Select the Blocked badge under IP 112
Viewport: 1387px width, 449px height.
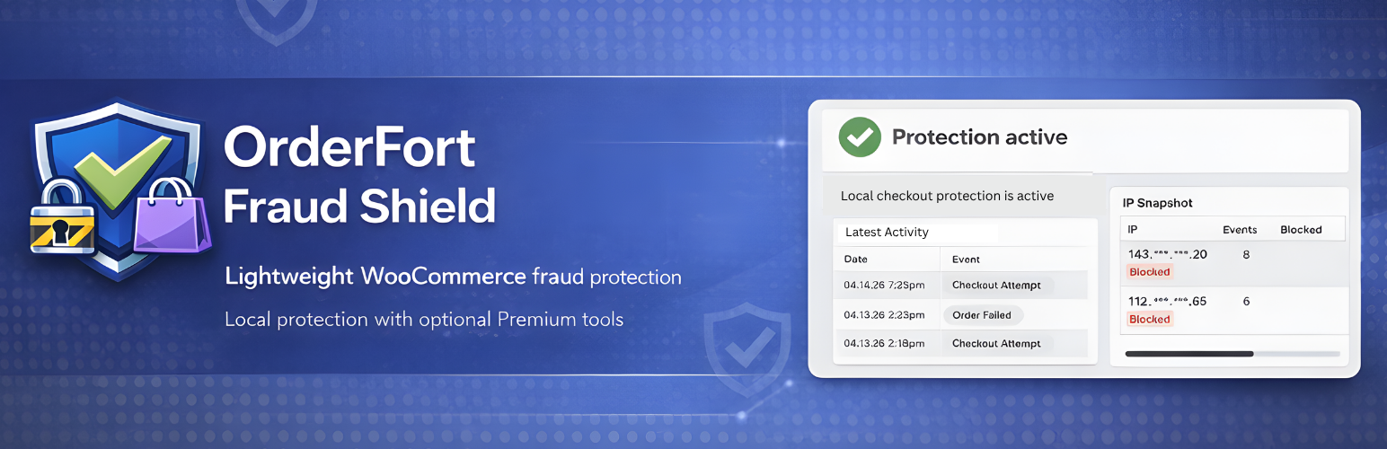(1149, 319)
